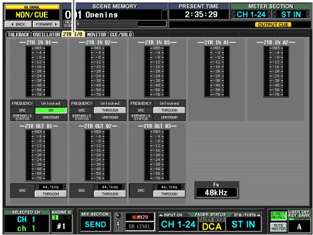
Task: Click the BACK navigation button
Action: click(x=18, y=24)
